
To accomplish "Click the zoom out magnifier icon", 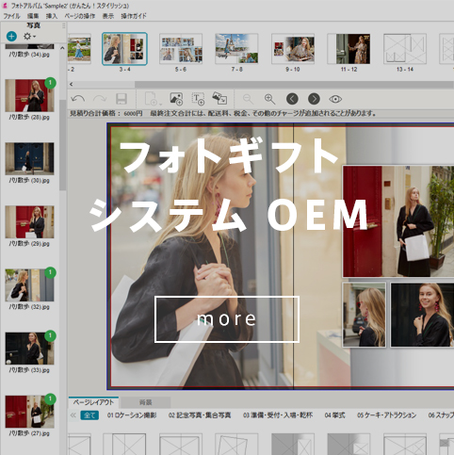I will pyautogui.click(x=248, y=99).
